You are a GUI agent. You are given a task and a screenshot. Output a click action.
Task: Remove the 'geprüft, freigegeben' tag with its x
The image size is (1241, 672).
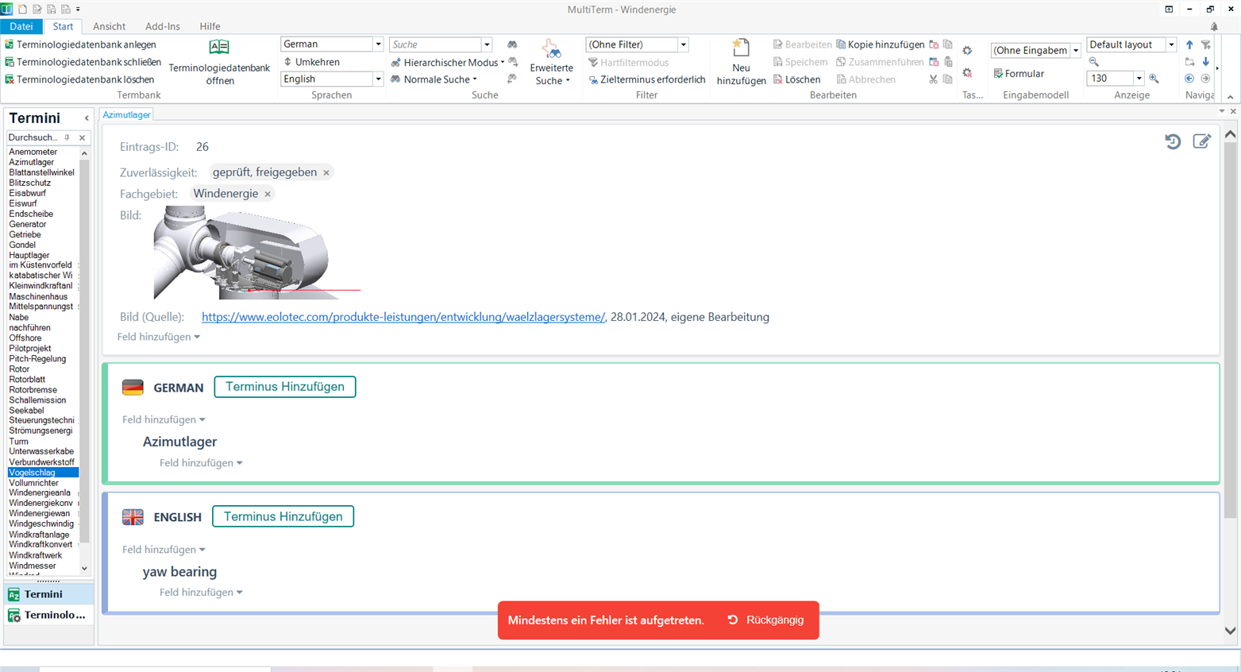tap(326, 172)
